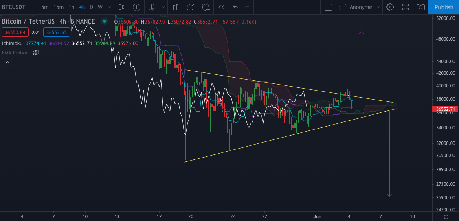Click the blue buy price 36553.65
This screenshot has height=221, width=459.
coord(57,32)
